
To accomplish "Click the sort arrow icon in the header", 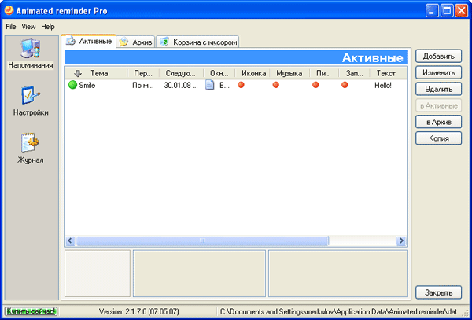I will [x=78, y=73].
